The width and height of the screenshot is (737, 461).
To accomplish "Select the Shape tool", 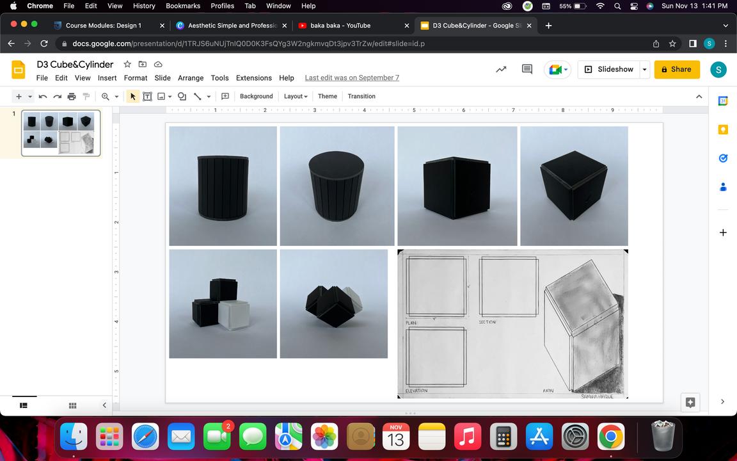I will click(x=182, y=97).
